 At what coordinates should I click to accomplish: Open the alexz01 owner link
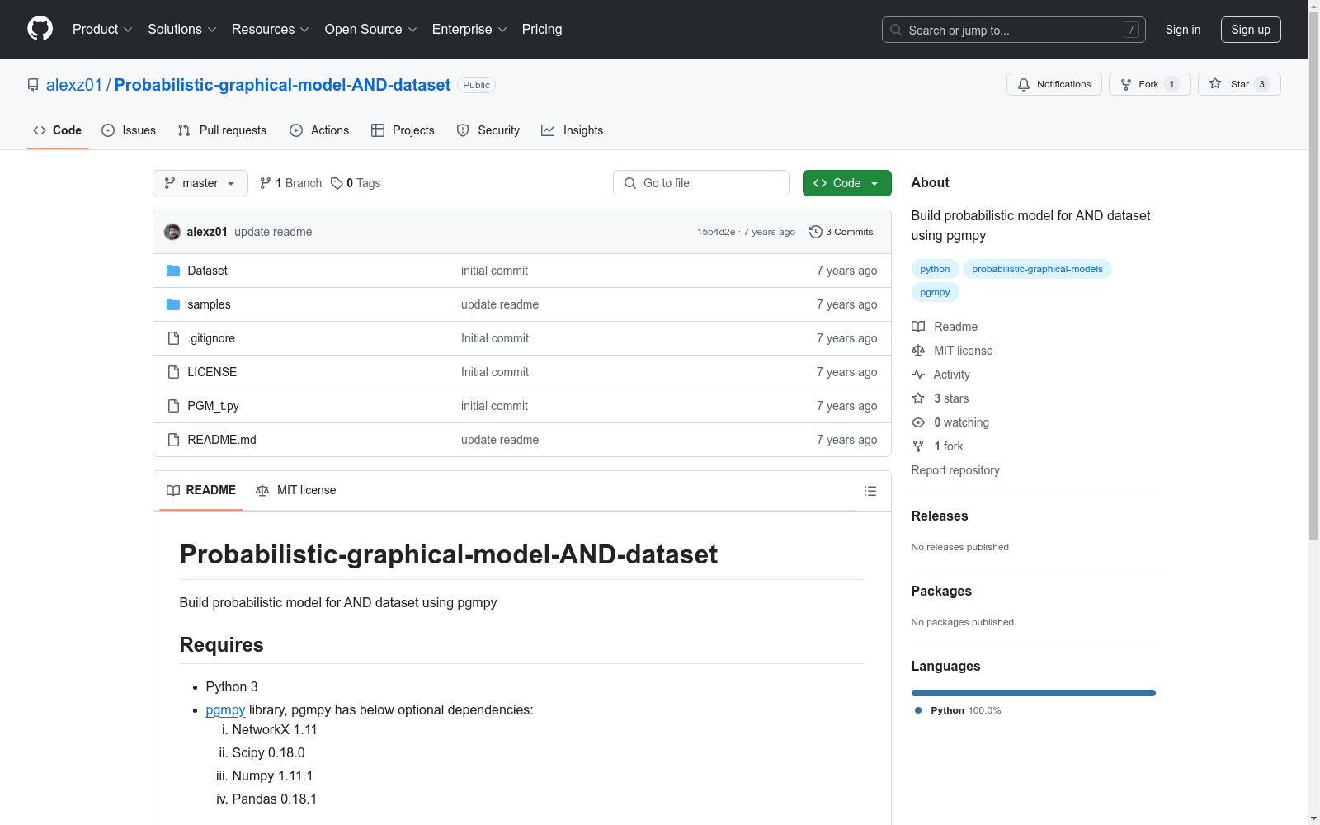[74, 85]
